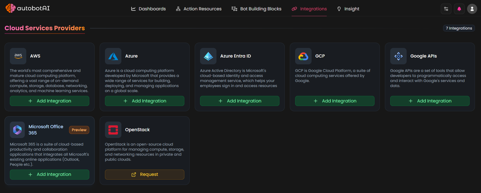Select the AWS card title
Image resolution: width=481 pixels, height=193 pixels.
click(x=35, y=56)
